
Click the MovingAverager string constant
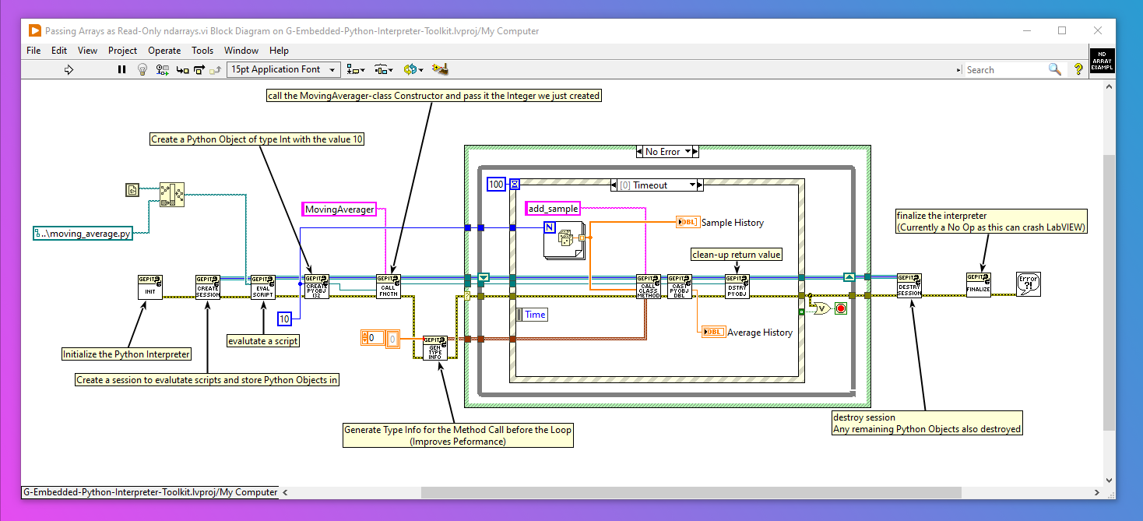click(339, 209)
